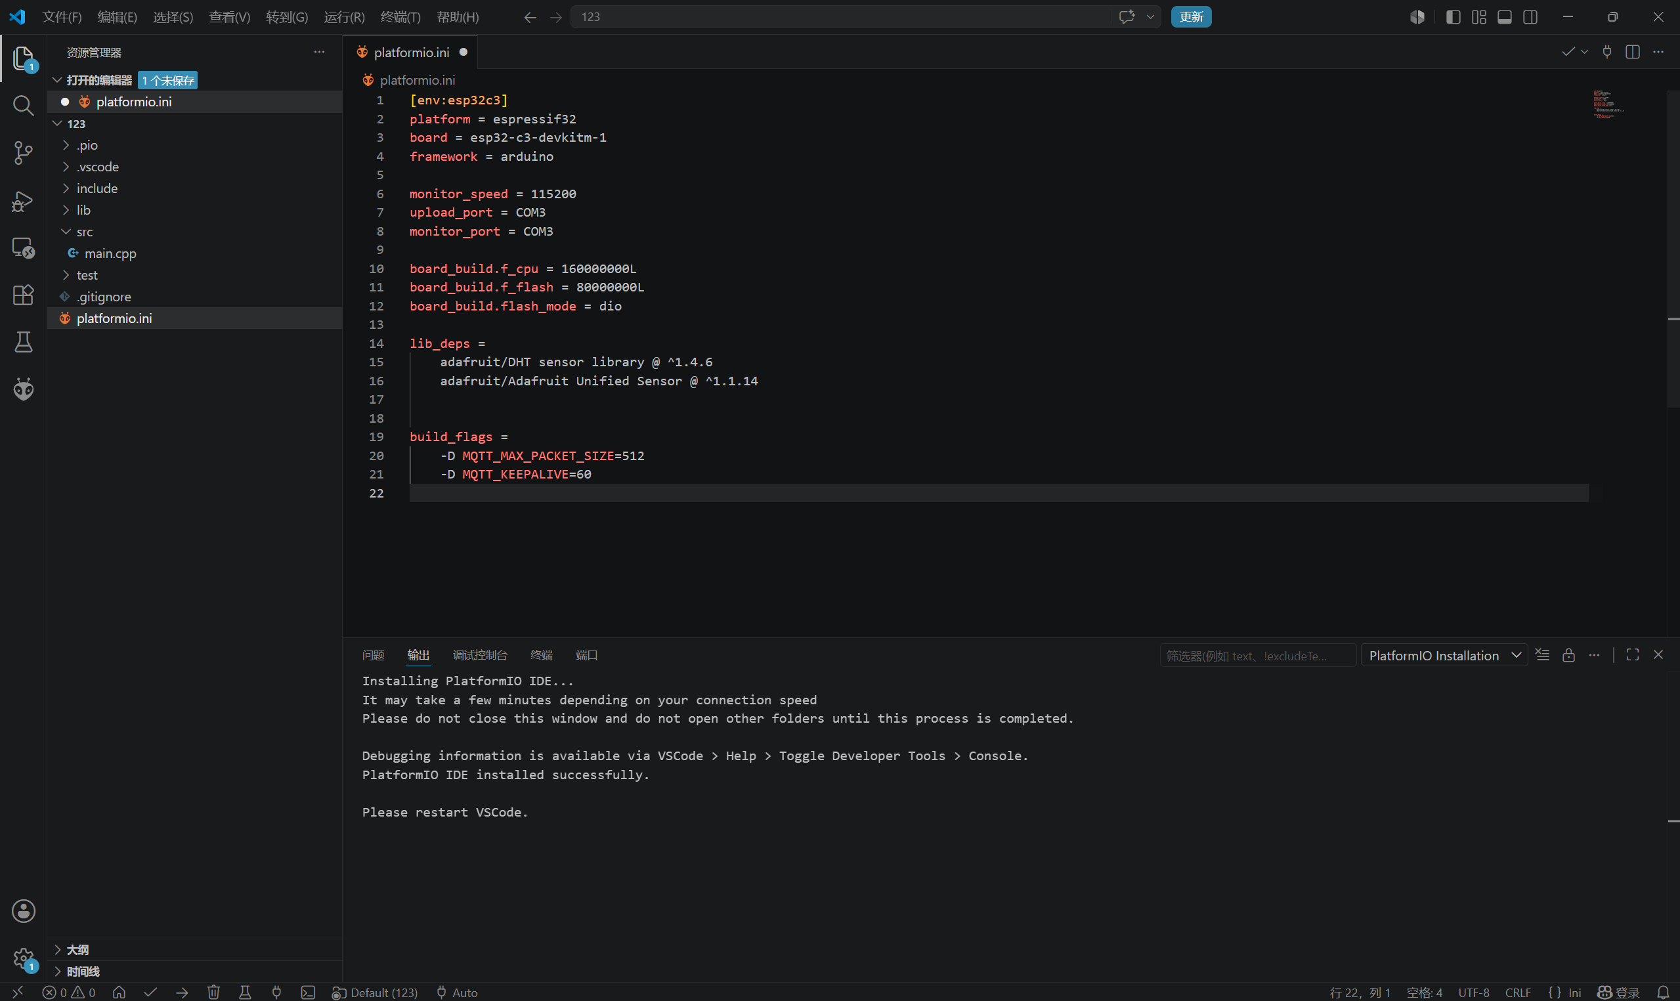
Task: Collapse the Open Editors section
Action: click(57, 80)
